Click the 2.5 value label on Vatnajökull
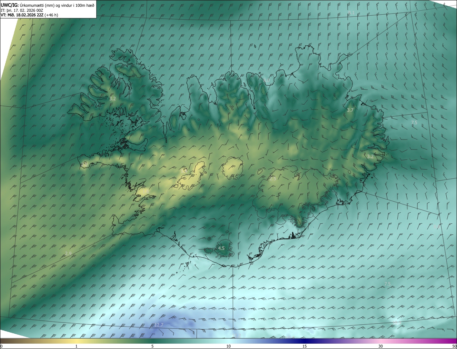This screenshot has width=457, height=349. point(272,178)
